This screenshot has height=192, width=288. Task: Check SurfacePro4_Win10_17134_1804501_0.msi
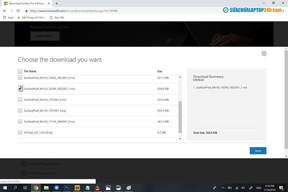pos(20,121)
